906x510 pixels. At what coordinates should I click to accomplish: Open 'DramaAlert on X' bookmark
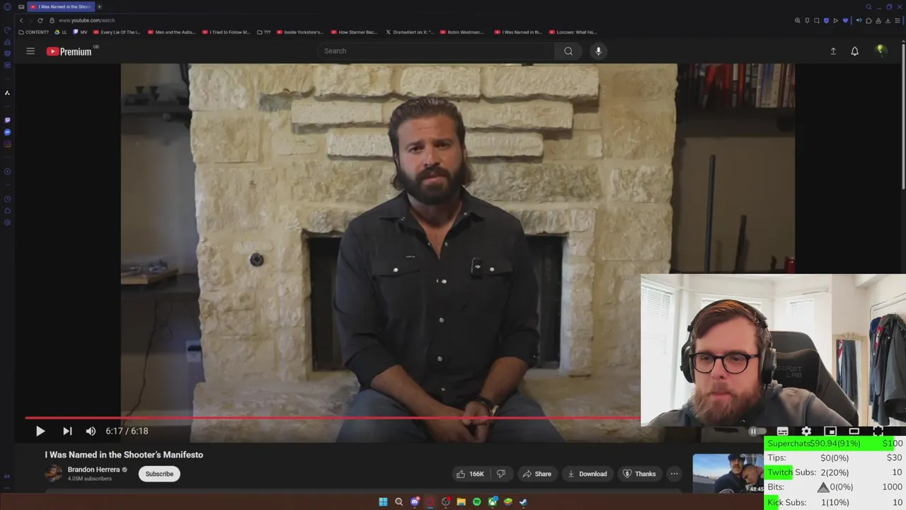coord(409,32)
